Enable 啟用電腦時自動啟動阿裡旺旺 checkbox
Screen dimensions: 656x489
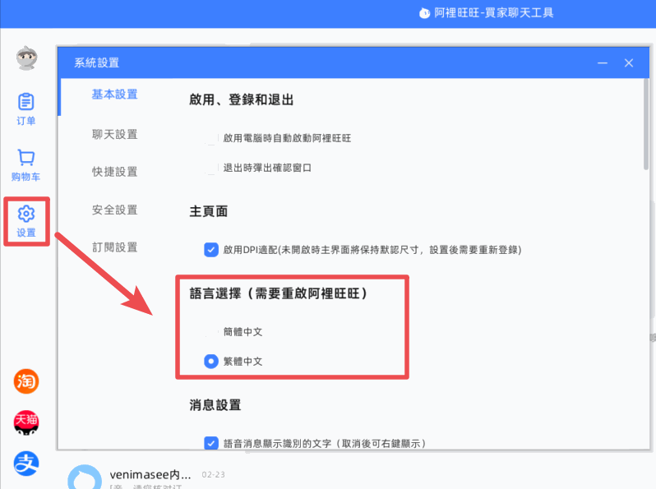pyautogui.click(x=211, y=138)
